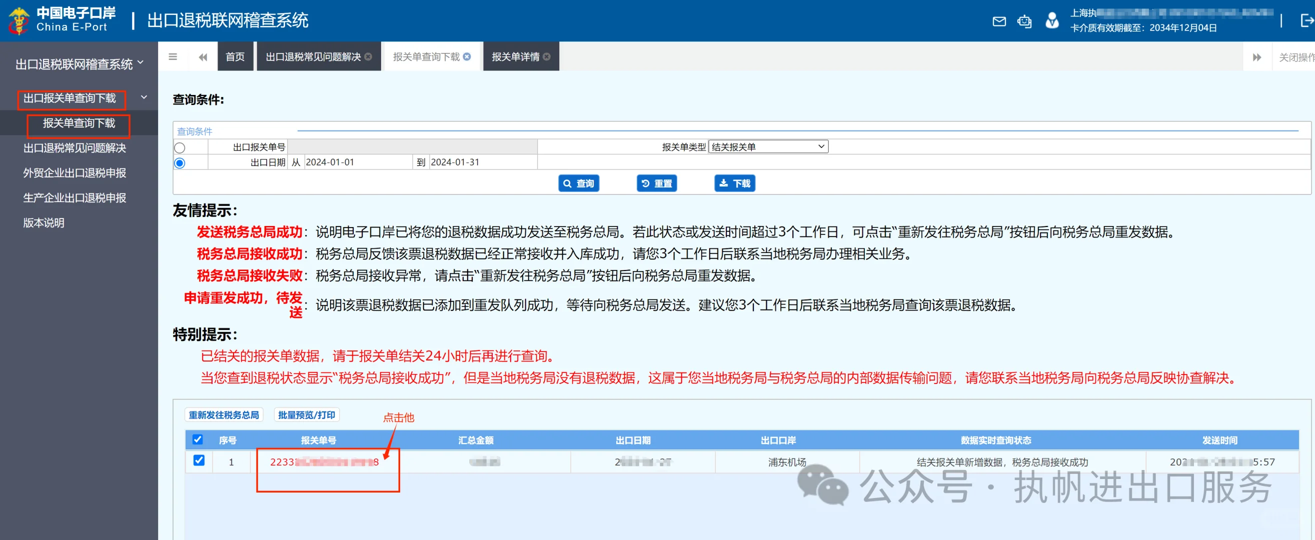Image resolution: width=1315 pixels, height=540 pixels.
Task: Click the user profile avatar icon
Action: [1051, 21]
